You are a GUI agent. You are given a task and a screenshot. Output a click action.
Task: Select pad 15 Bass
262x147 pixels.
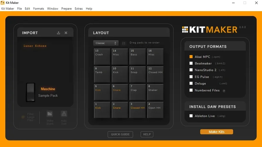pos(138,56)
